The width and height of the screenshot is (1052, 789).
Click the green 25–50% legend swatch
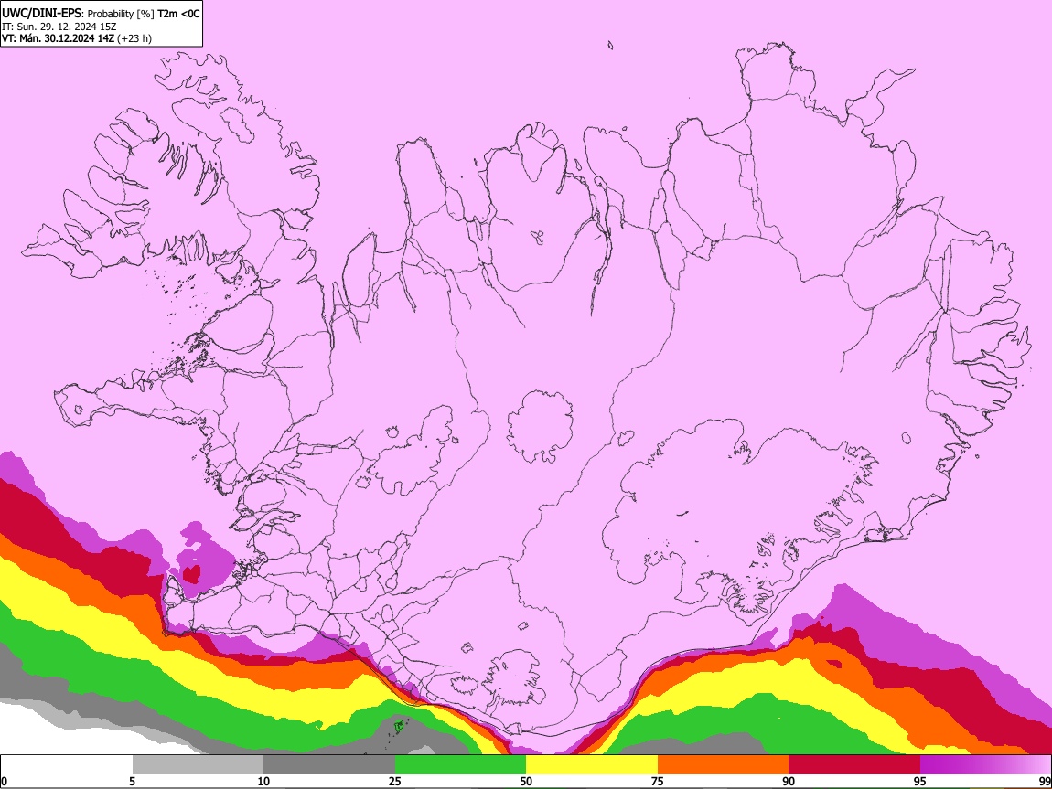pos(460,765)
